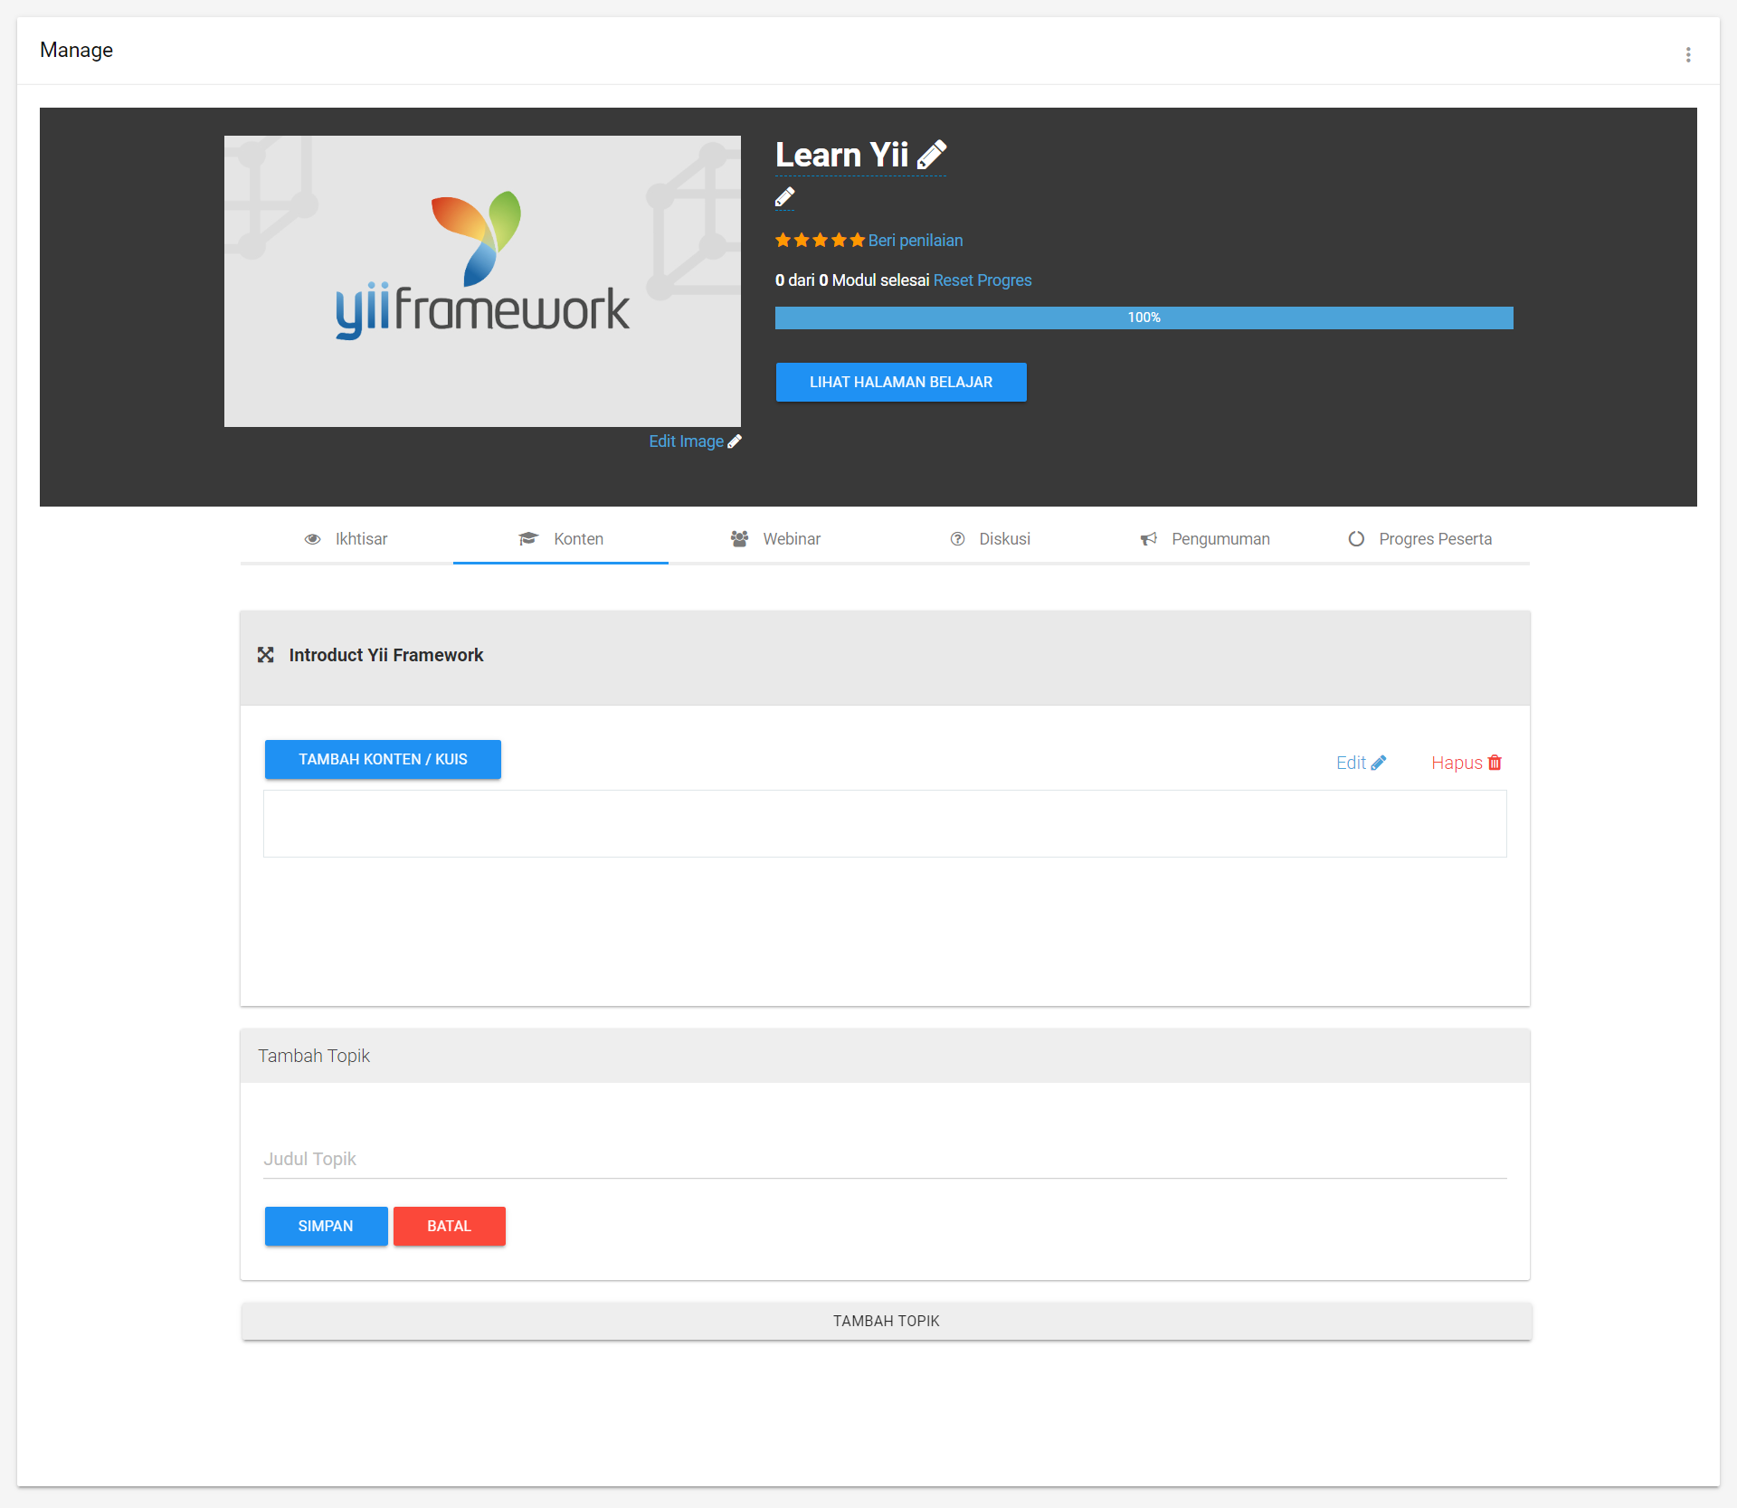Click the eye icon on Ikhtisar tab

tap(313, 539)
